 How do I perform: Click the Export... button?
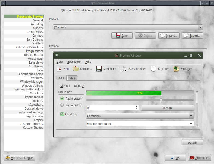point(192,36)
